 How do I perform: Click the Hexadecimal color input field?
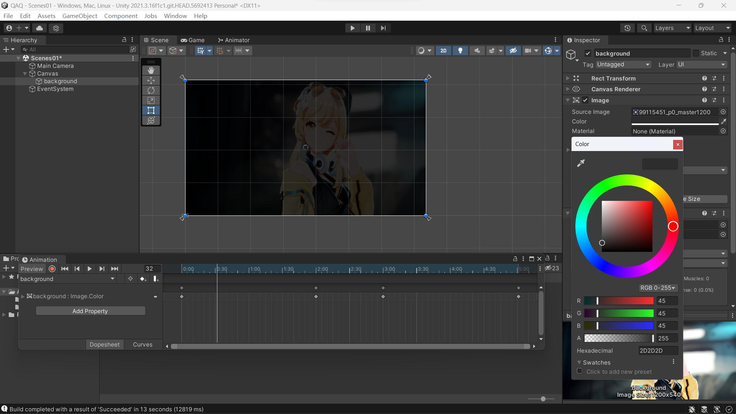tap(658, 351)
